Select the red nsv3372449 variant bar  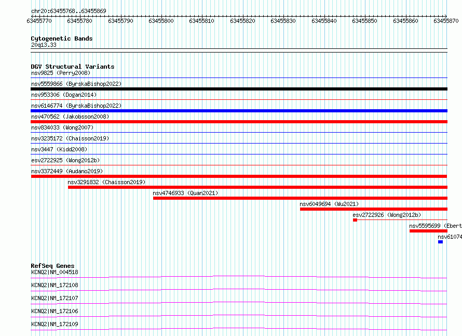pyautogui.click(x=239, y=176)
